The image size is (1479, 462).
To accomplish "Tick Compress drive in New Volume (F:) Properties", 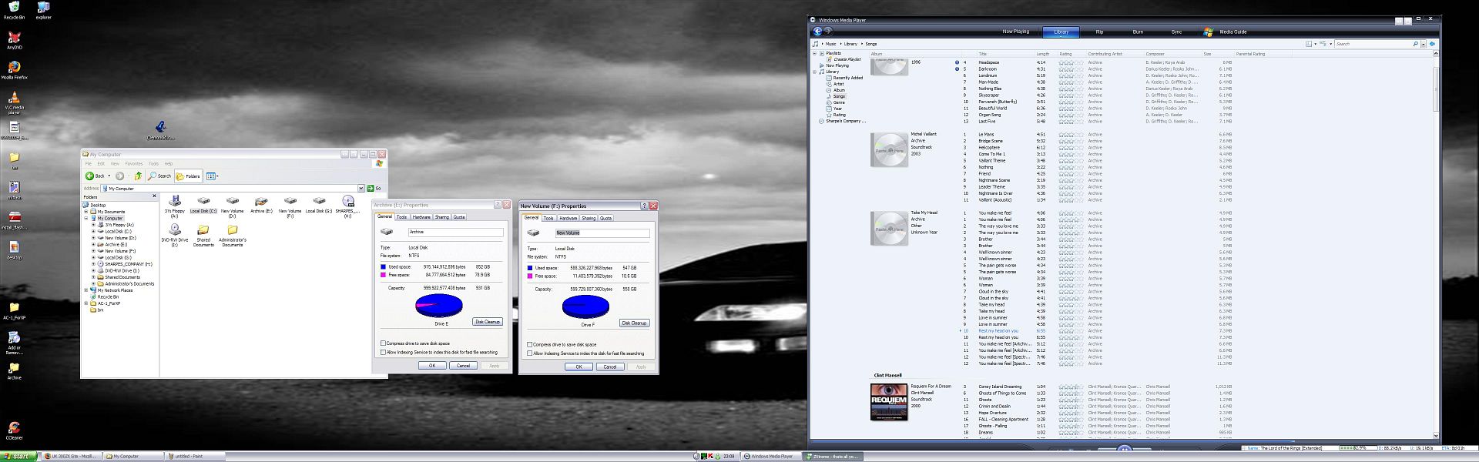I will click(x=530, y=345).
